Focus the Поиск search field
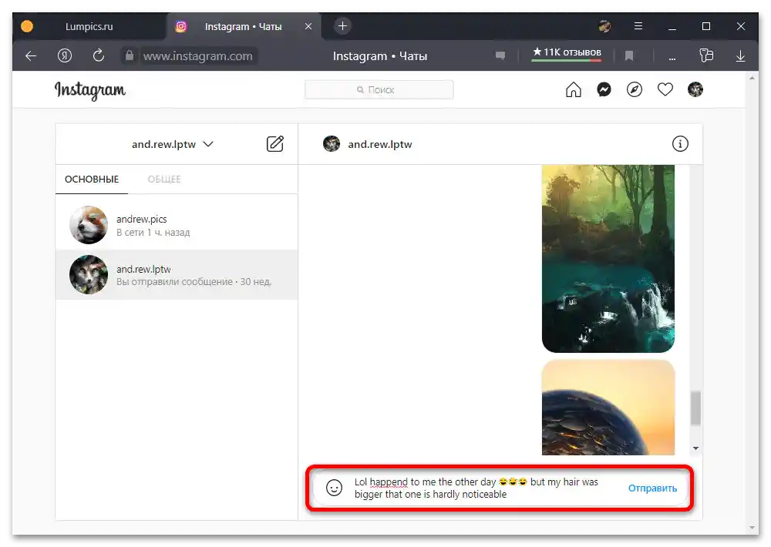This screenshot has height=547, width=771. click(x=379, y=89)
